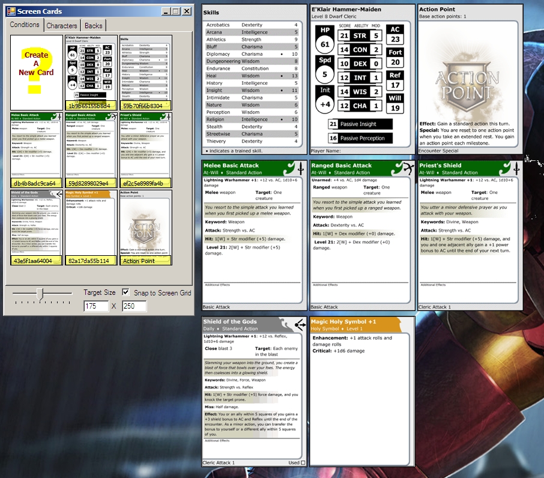The width and height of the screenshot is (544, 478).
Task: Click the STR ability row showing 21
Action: coord(360,35)
